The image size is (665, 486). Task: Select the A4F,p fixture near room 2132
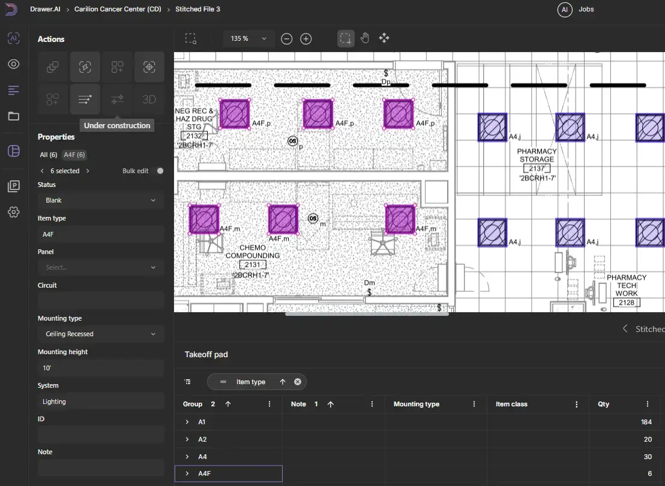click(234, 114)
